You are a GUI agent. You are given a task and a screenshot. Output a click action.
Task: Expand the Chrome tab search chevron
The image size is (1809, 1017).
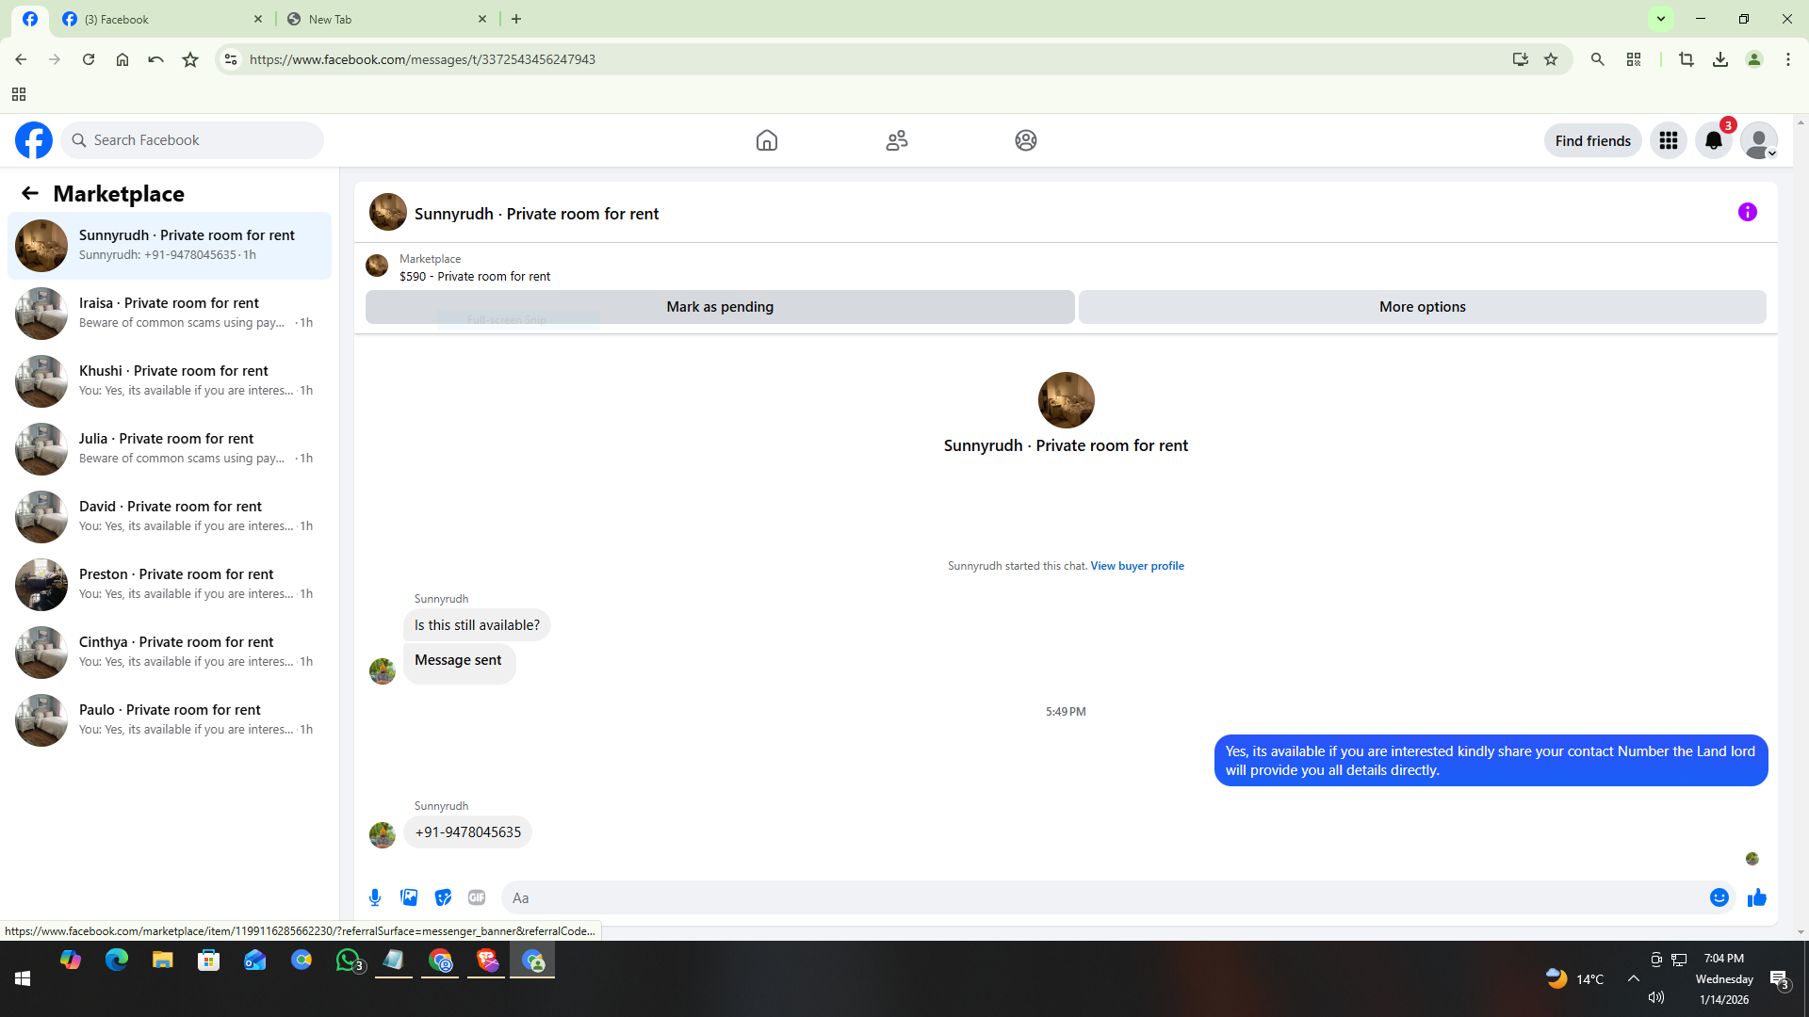tap(1661, 19)
